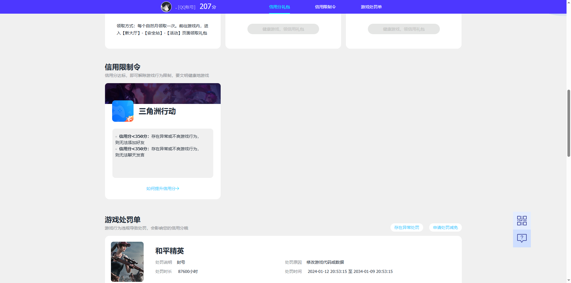Click the 87600小时 penalty duration value
Screen dimensions: 571x283
pos(188,271)
